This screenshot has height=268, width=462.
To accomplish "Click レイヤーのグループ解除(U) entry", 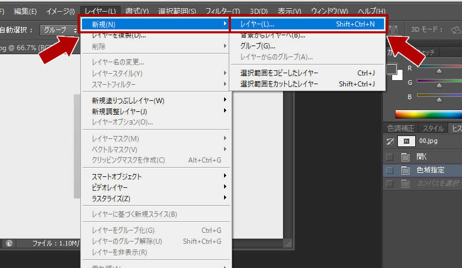I will tap(155, 241).
